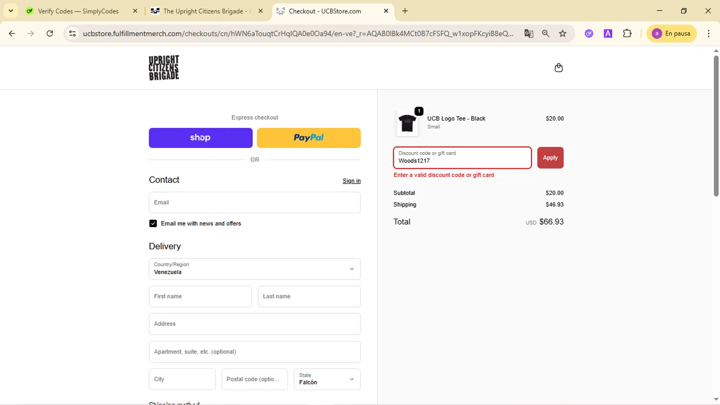Apply the discount code
This screenshot has height=405, width=720.
550,158
